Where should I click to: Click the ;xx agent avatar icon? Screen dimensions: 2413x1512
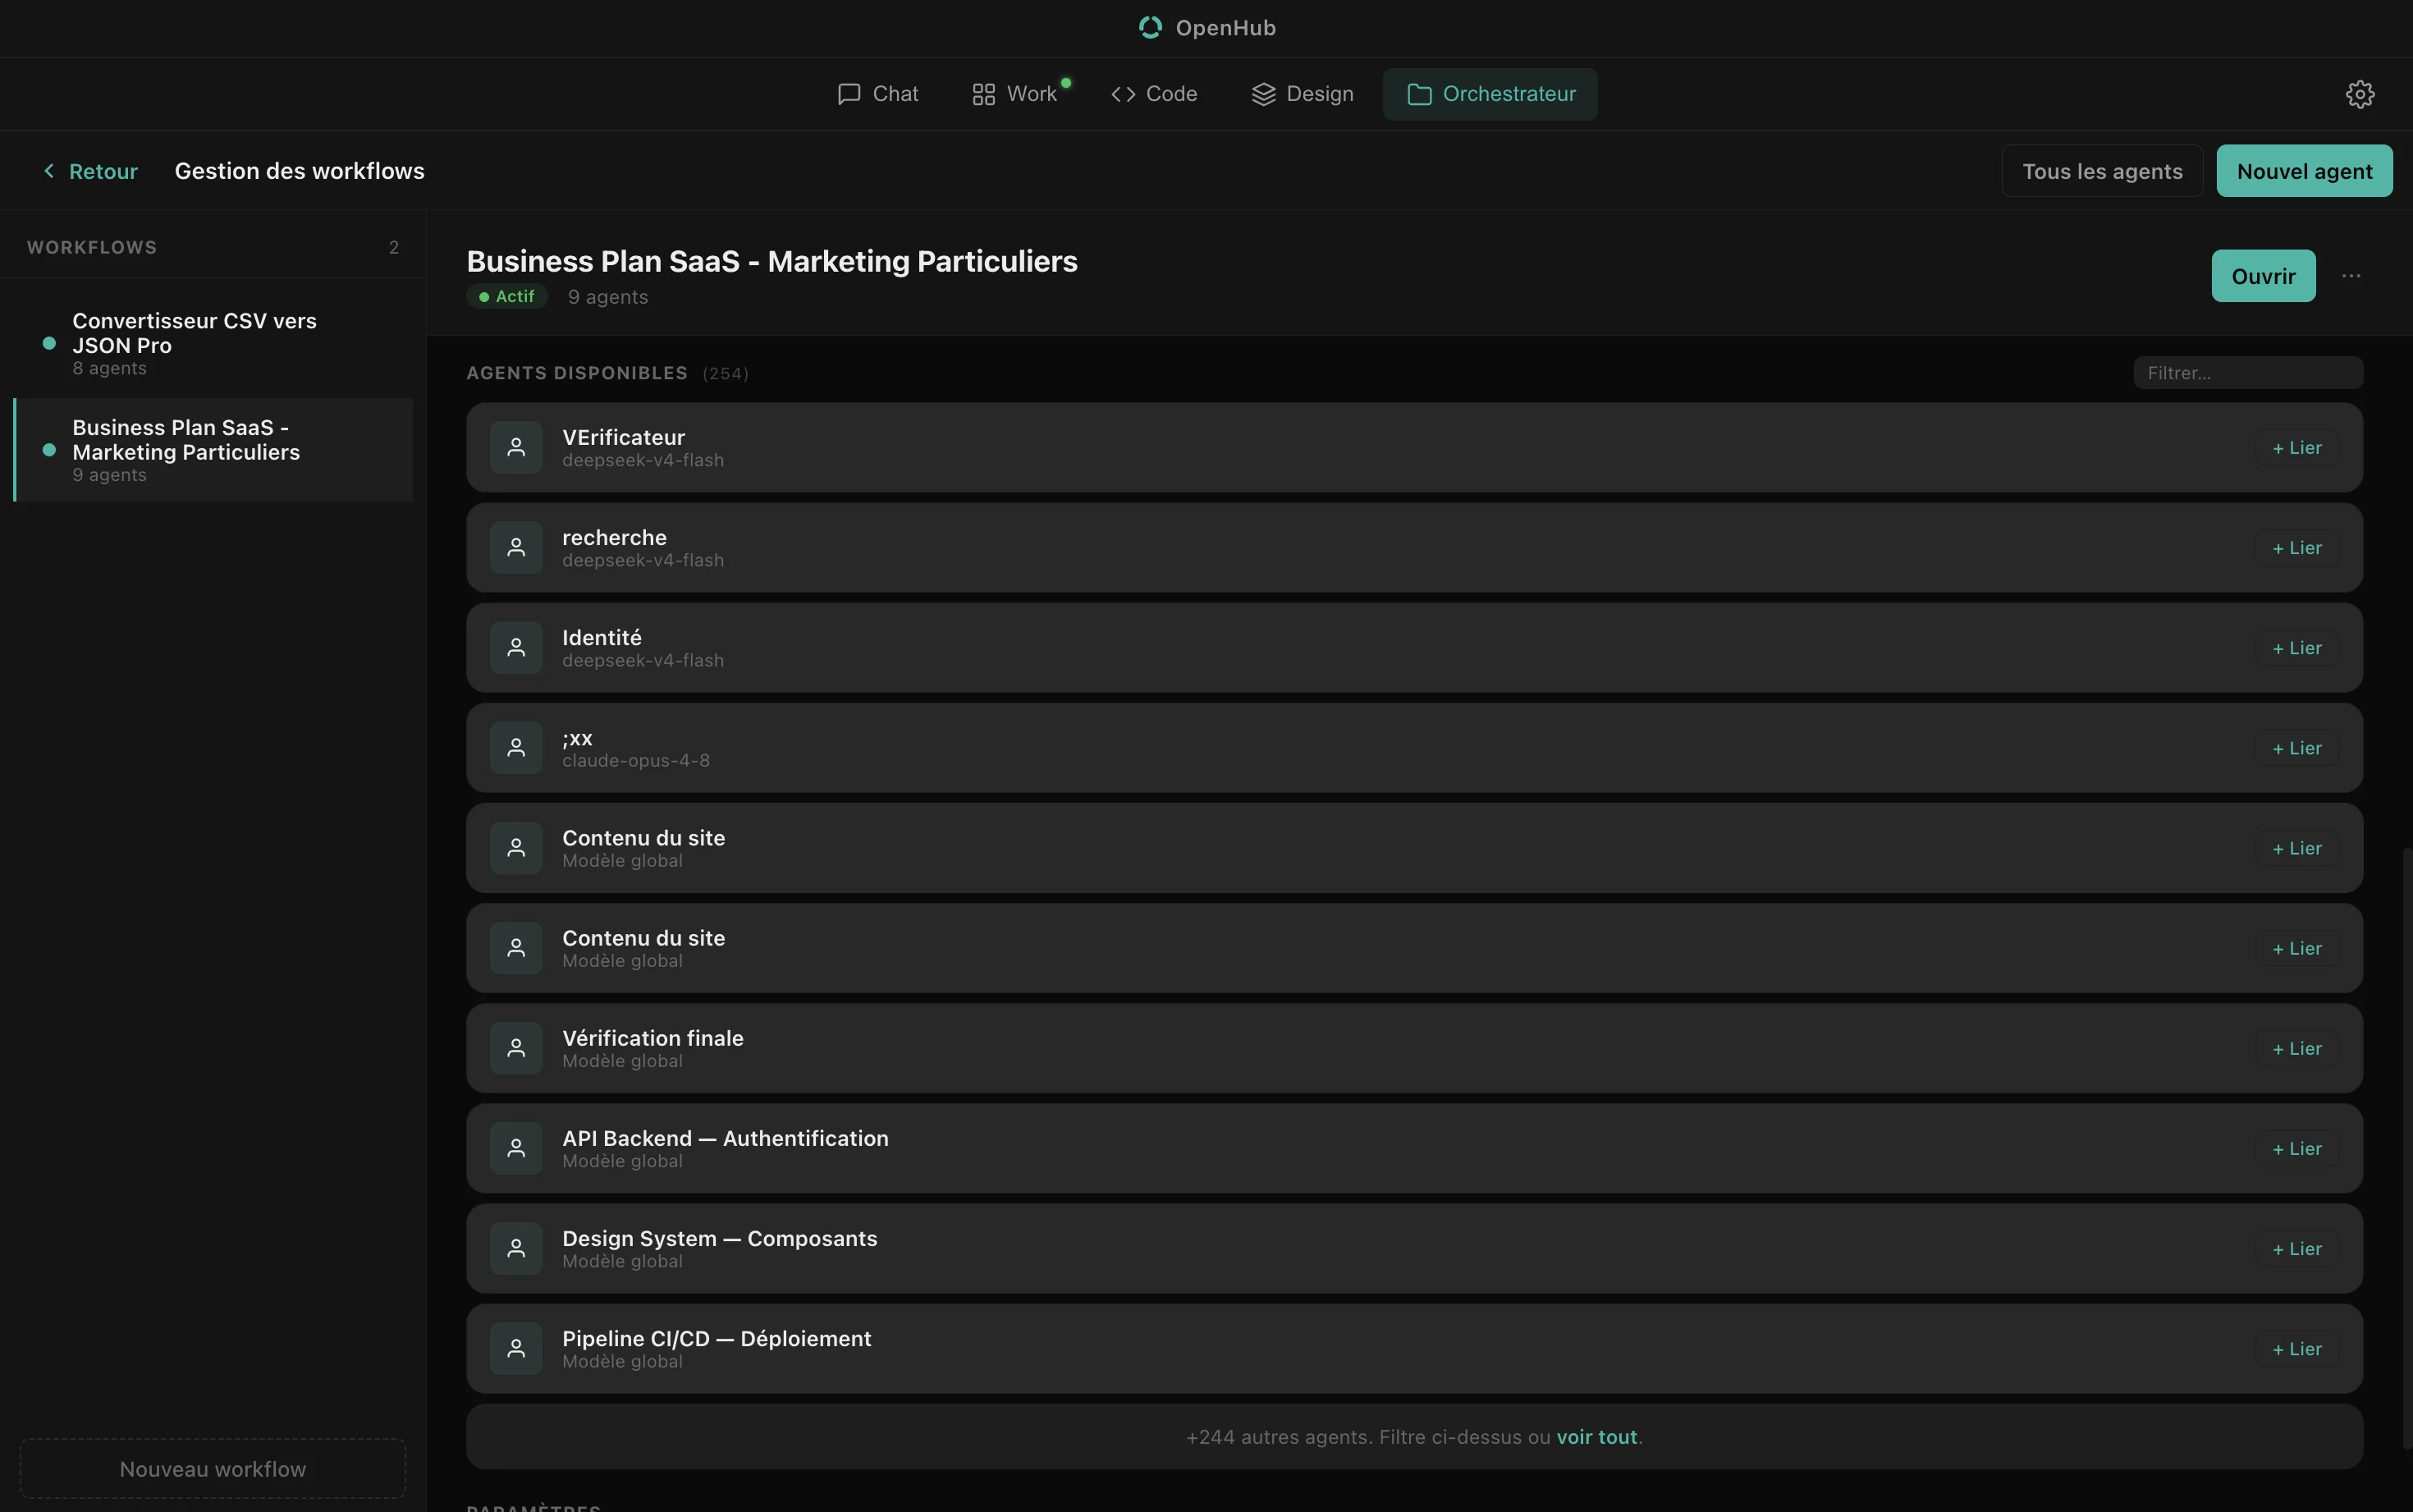coord(515,747)
